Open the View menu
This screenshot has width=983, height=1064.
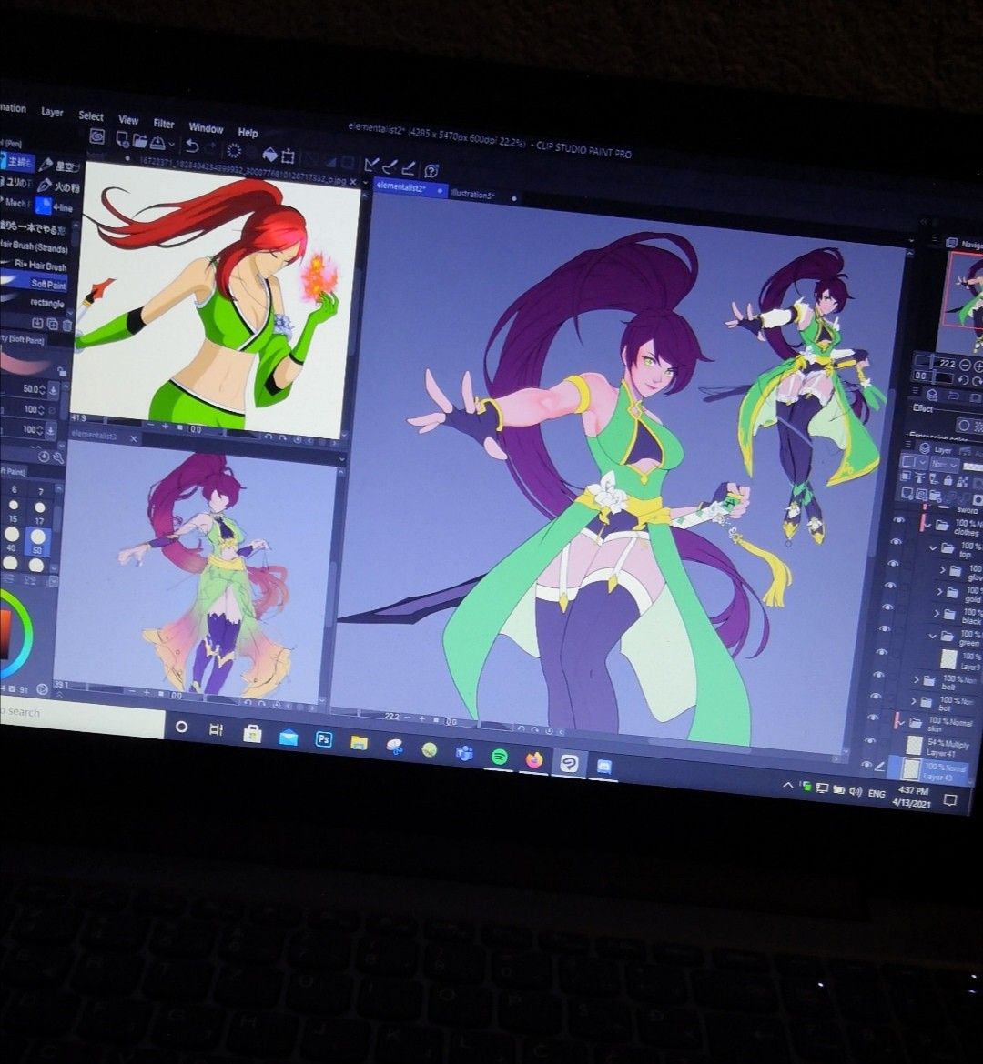pos(128,120)
